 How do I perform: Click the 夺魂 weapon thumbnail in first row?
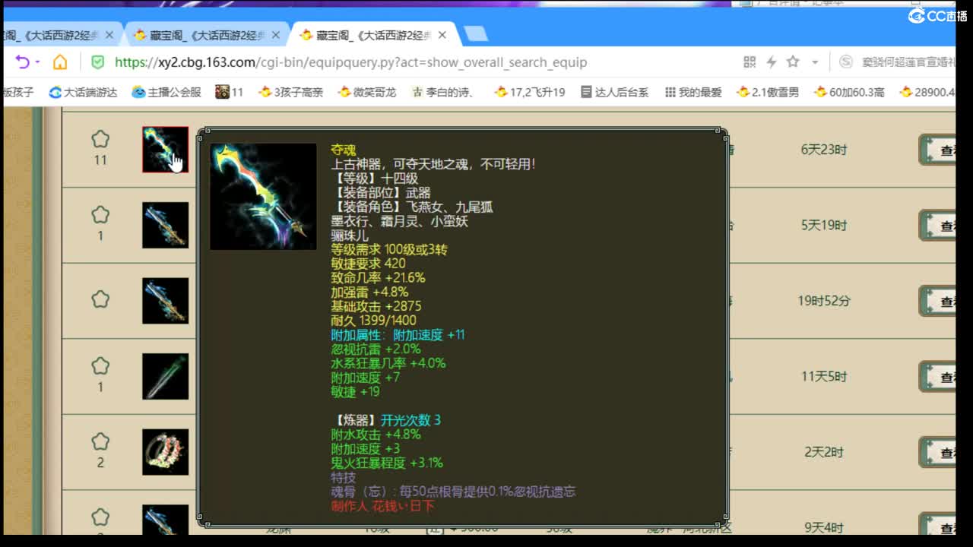(165, 150)
